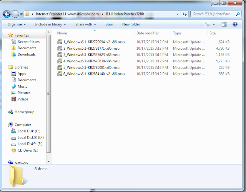Select file 4_Windows6.1-KB2670838-x86.msu
246x192 pixels.
click(x=91, y=61)
